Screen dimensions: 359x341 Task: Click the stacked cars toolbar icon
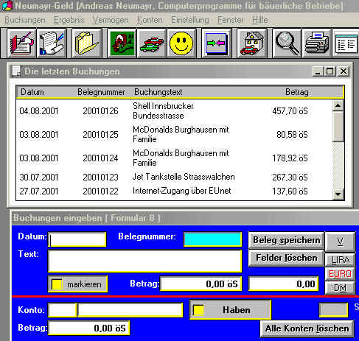pos(152,43)
